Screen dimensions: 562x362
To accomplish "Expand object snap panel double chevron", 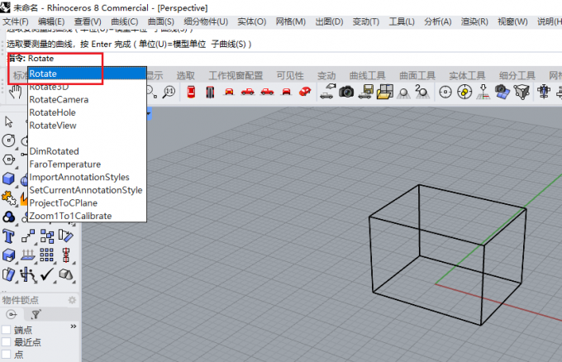I will tap(74, 326).
